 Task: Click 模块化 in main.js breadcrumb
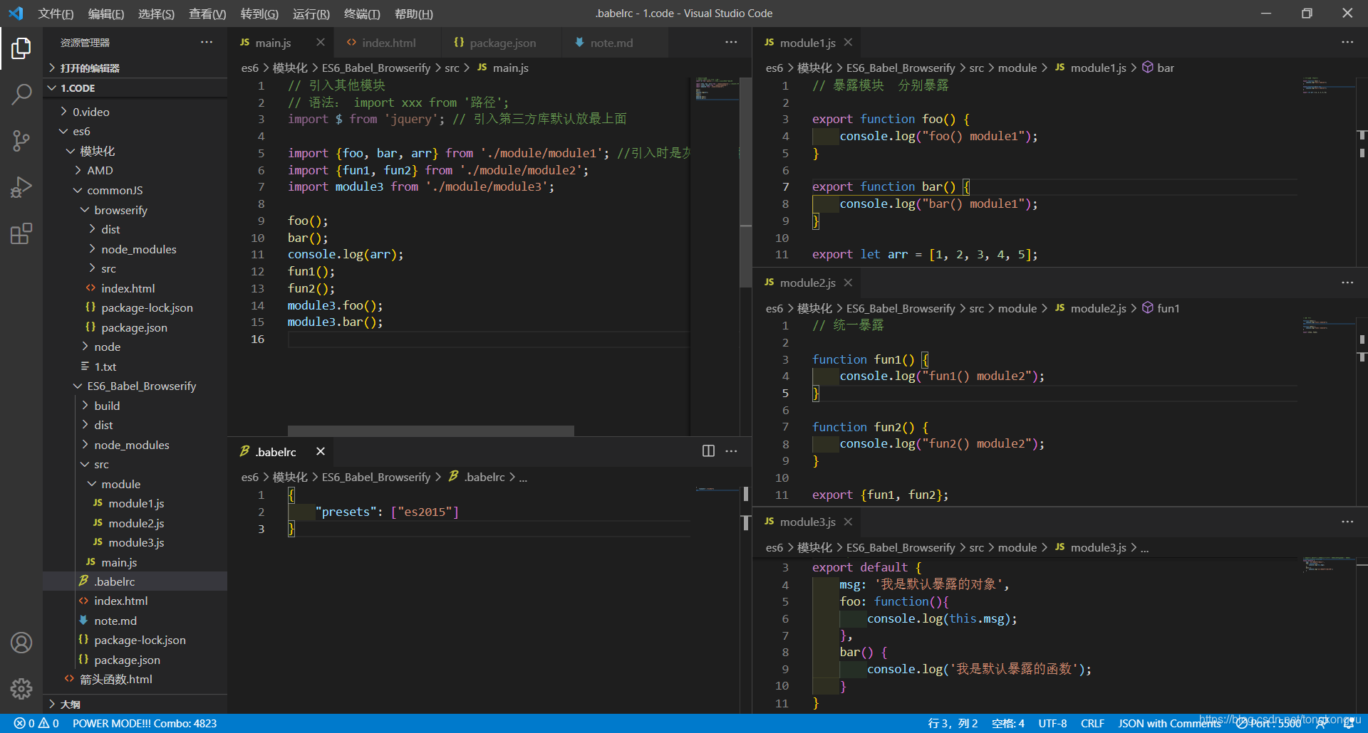click(x=290, y=68)
